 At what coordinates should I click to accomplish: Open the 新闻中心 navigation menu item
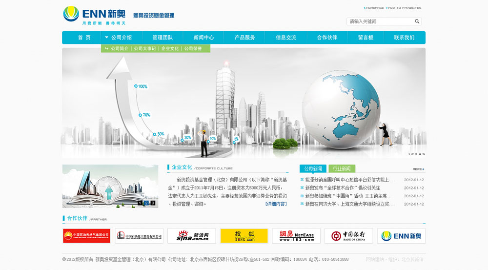[203, 38]
